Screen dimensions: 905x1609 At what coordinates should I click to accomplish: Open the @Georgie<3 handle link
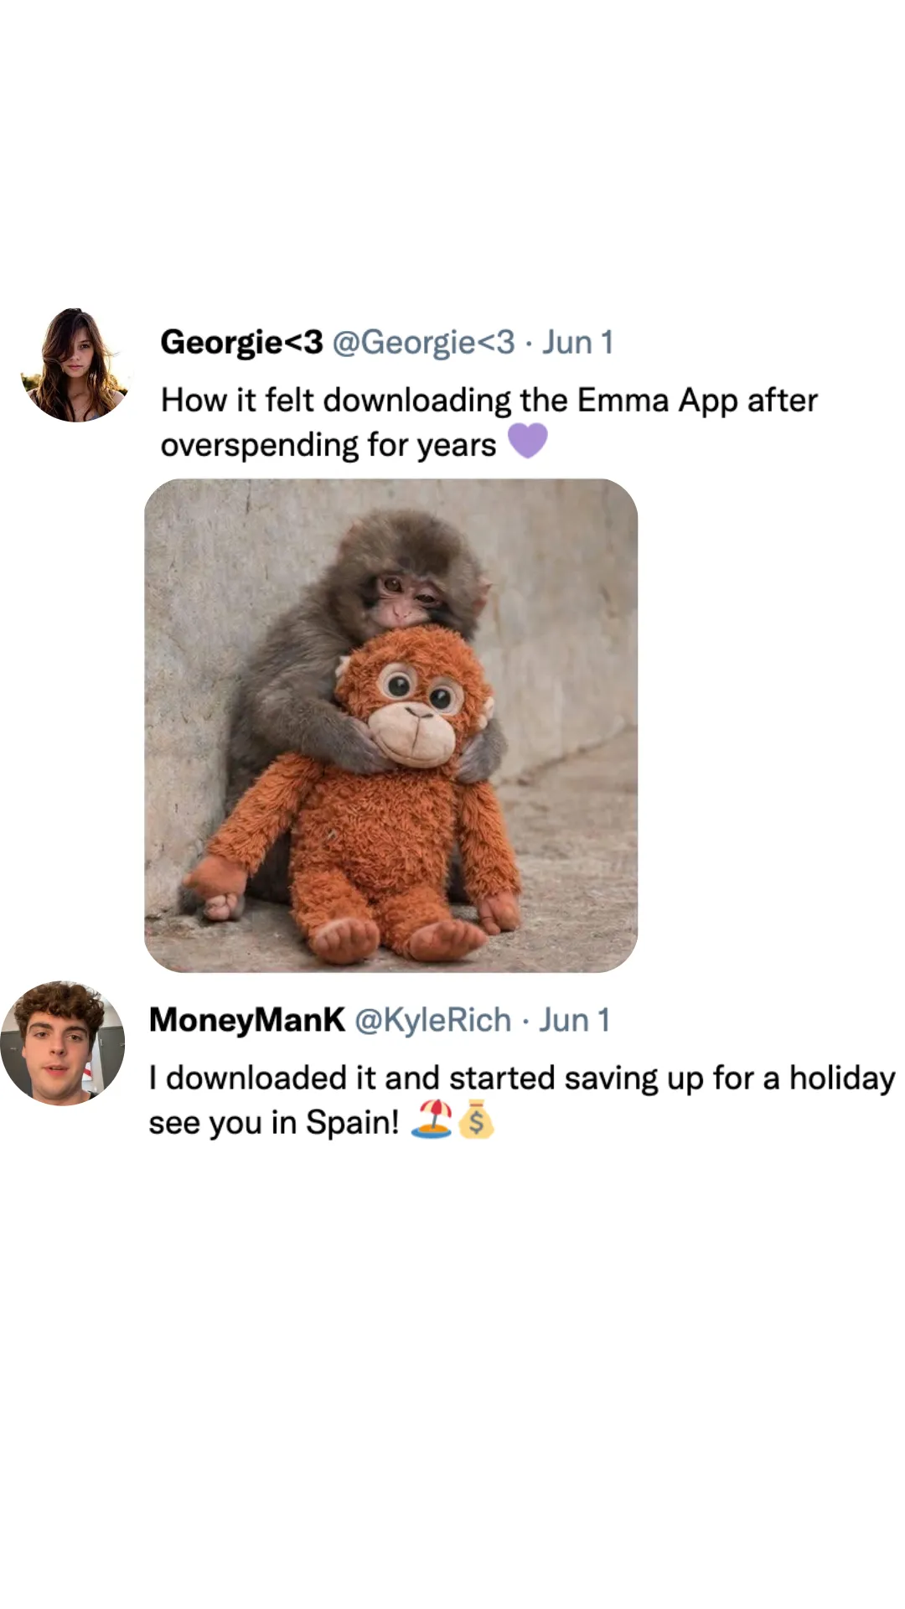pos(423,342)
